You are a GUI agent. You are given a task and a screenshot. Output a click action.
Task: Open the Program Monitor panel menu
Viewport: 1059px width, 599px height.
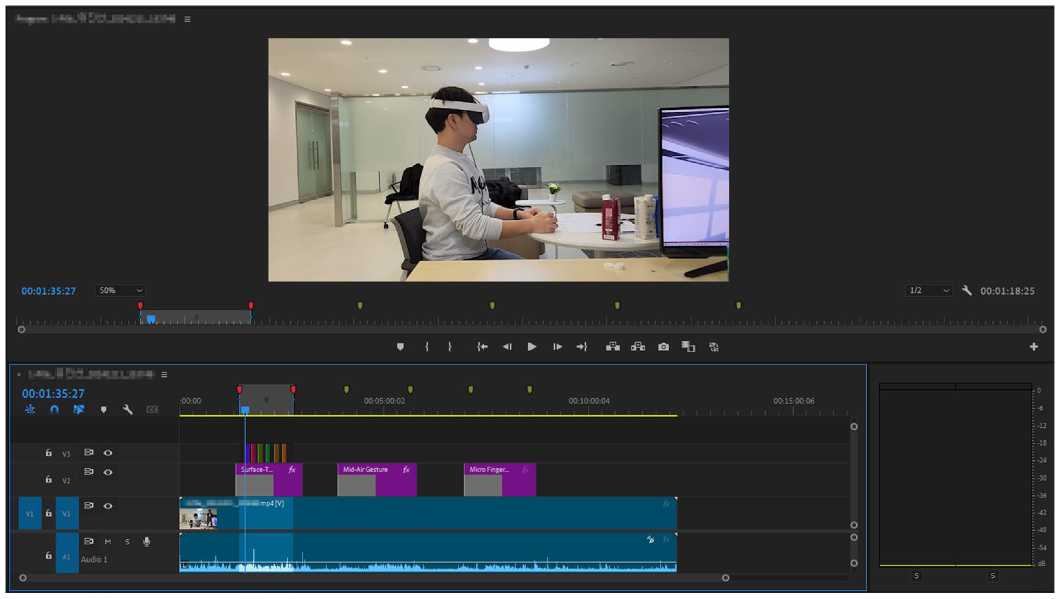point(187,19)
